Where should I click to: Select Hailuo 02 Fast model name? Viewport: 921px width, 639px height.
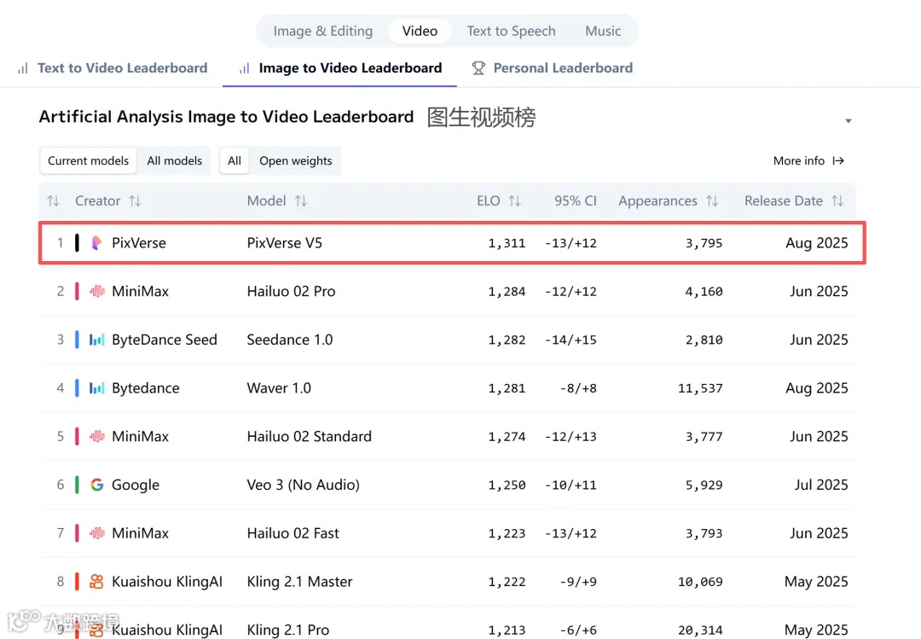click(x=293, y=533)
